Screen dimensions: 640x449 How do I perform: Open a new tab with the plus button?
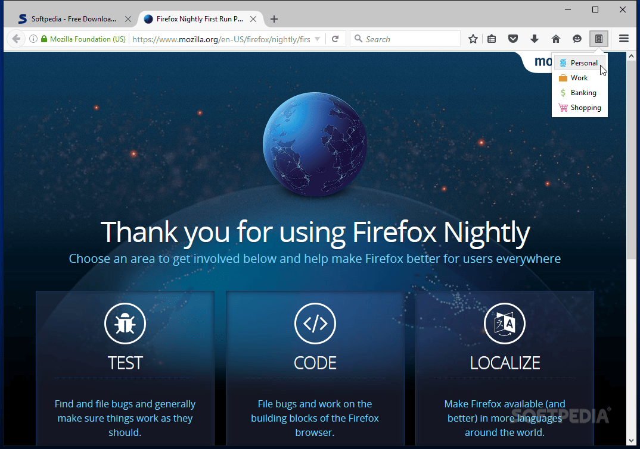coord(274,18)
